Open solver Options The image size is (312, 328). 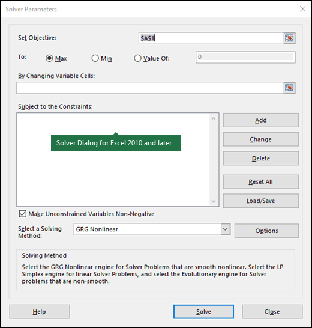pyautogui.click(x=266, y=231)
